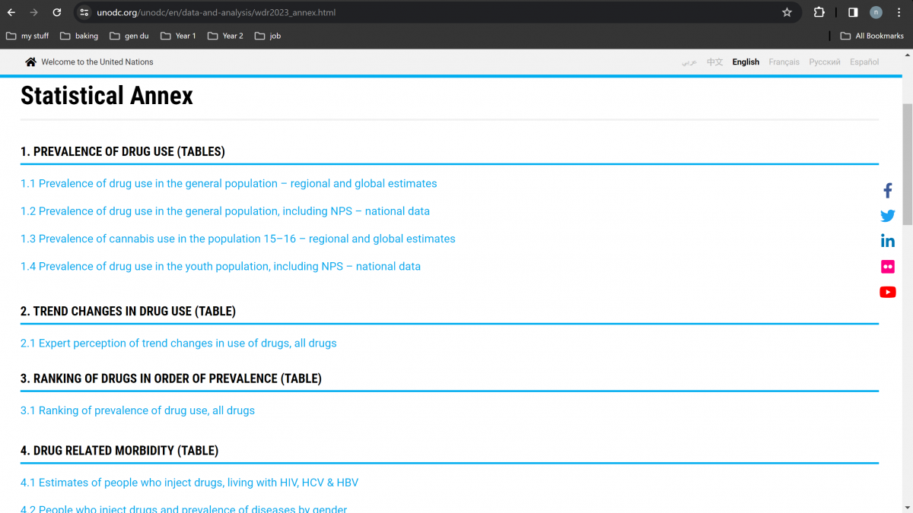The image size is (913, 513).
Task: Reload the current page
Action: [x=56, y=12]
